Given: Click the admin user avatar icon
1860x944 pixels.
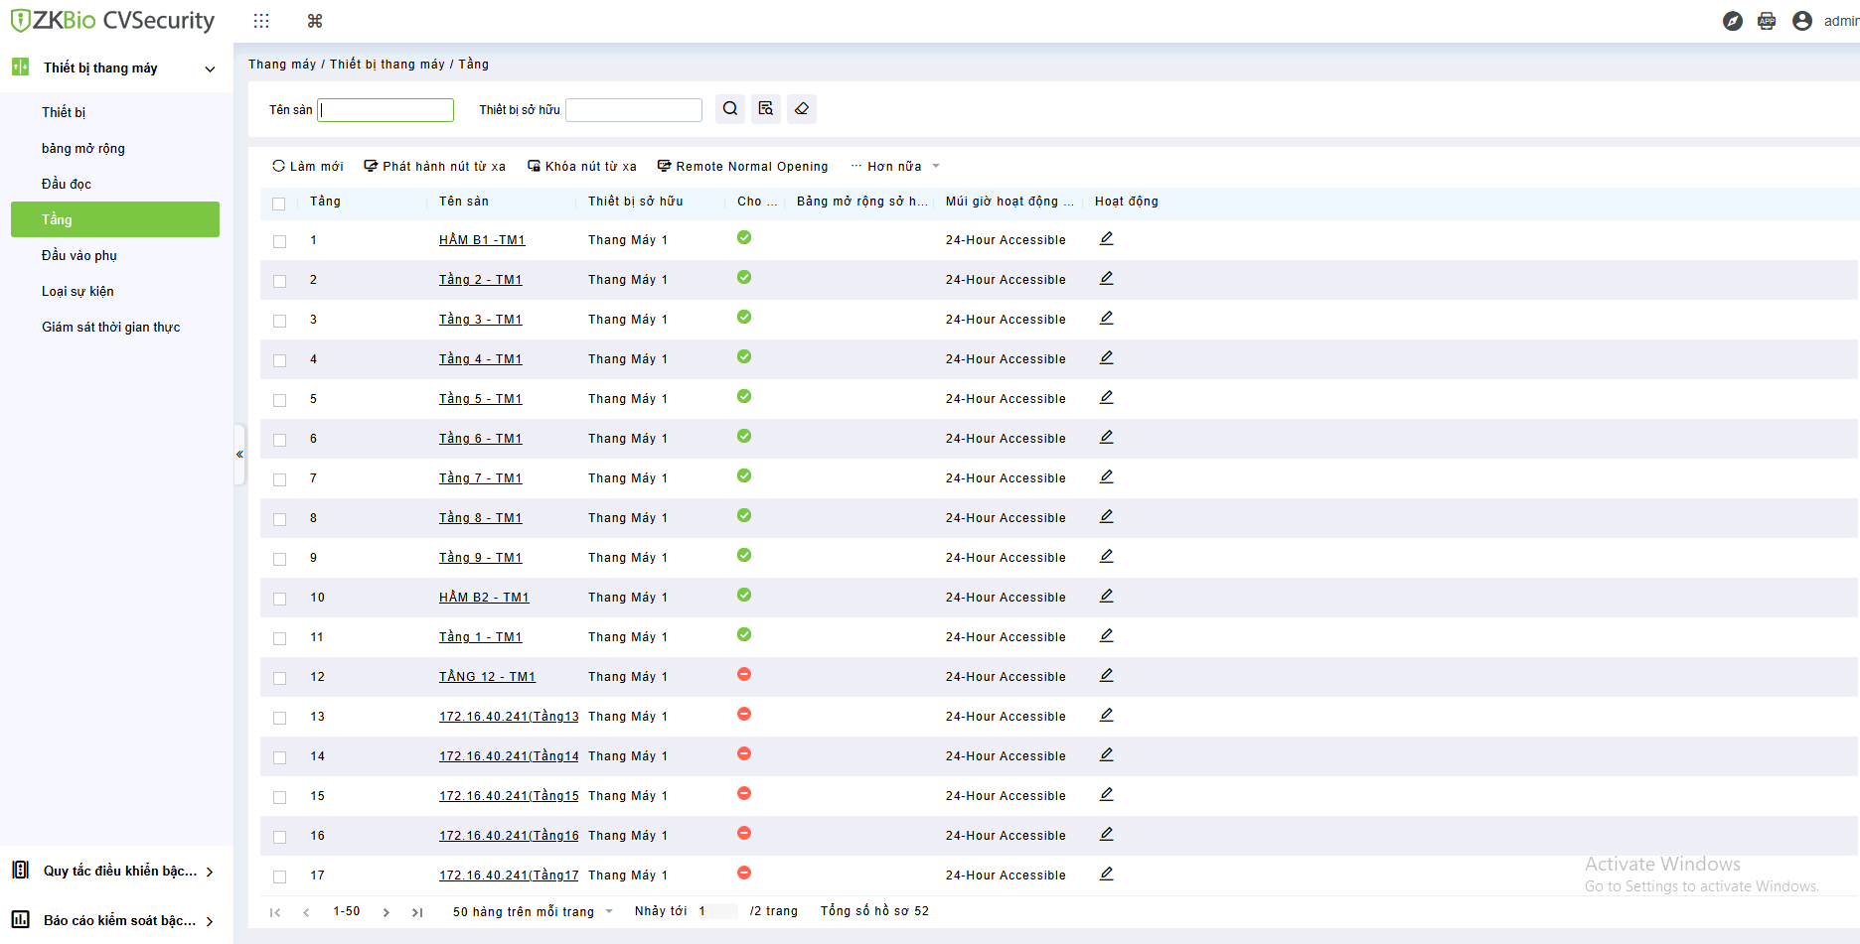Looking at the screenshot, I should pos(1802,21).
